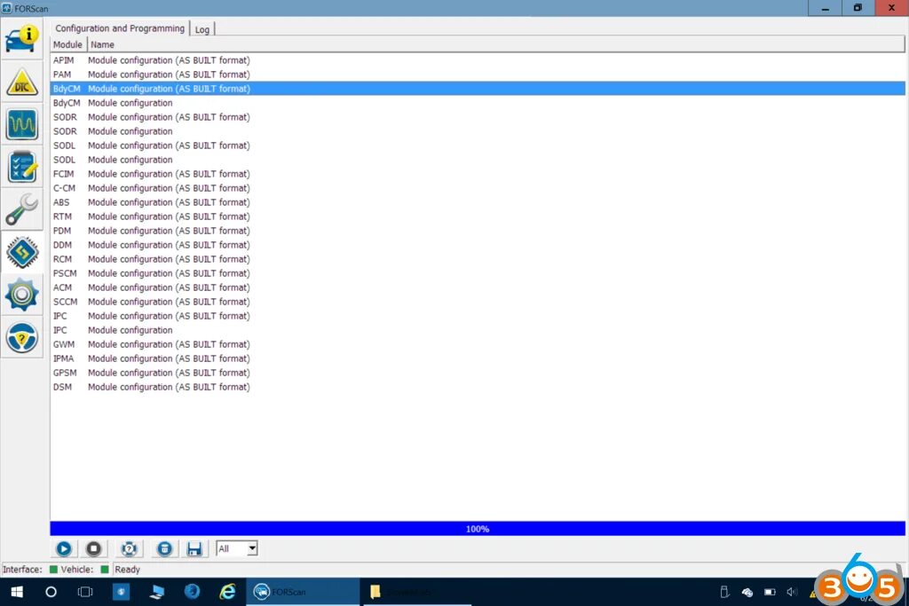Click the Stop button in bottom toolbar
The image size is (909, 606).
[93, 548]
